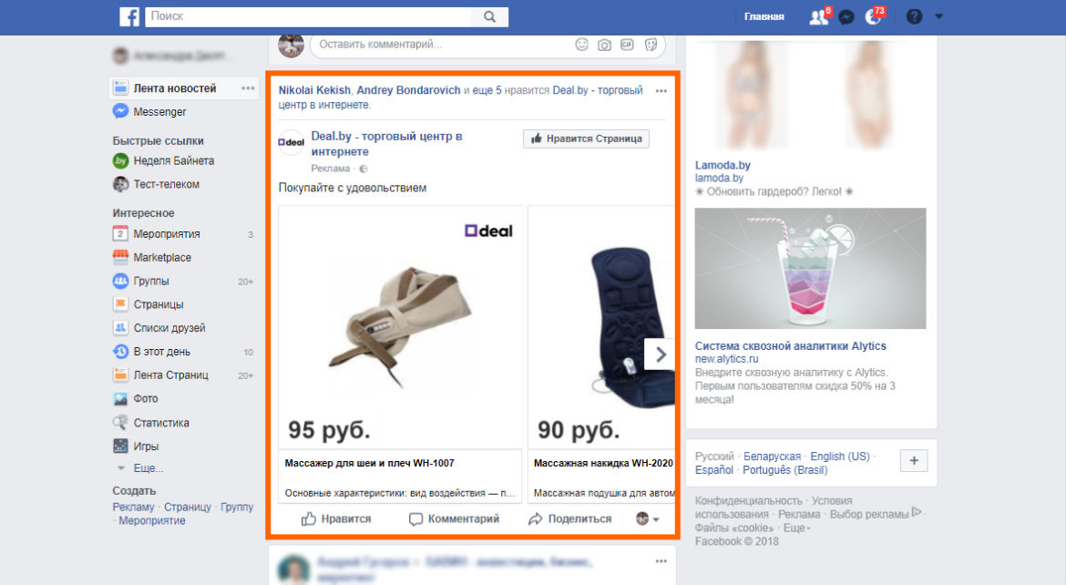The width and height of the screenshot is (1066, 585).
Task: Open the Файлы «cookie» footer link
Action: tap(734, 528)
